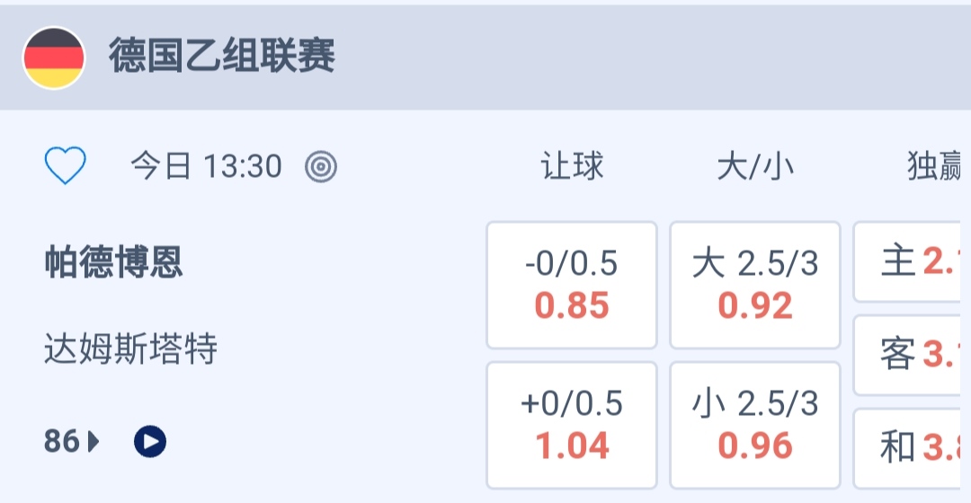Open the 达姆斯塔特 team name
Viewport: 971px width, 503px height.
click(x=131, y=349)
